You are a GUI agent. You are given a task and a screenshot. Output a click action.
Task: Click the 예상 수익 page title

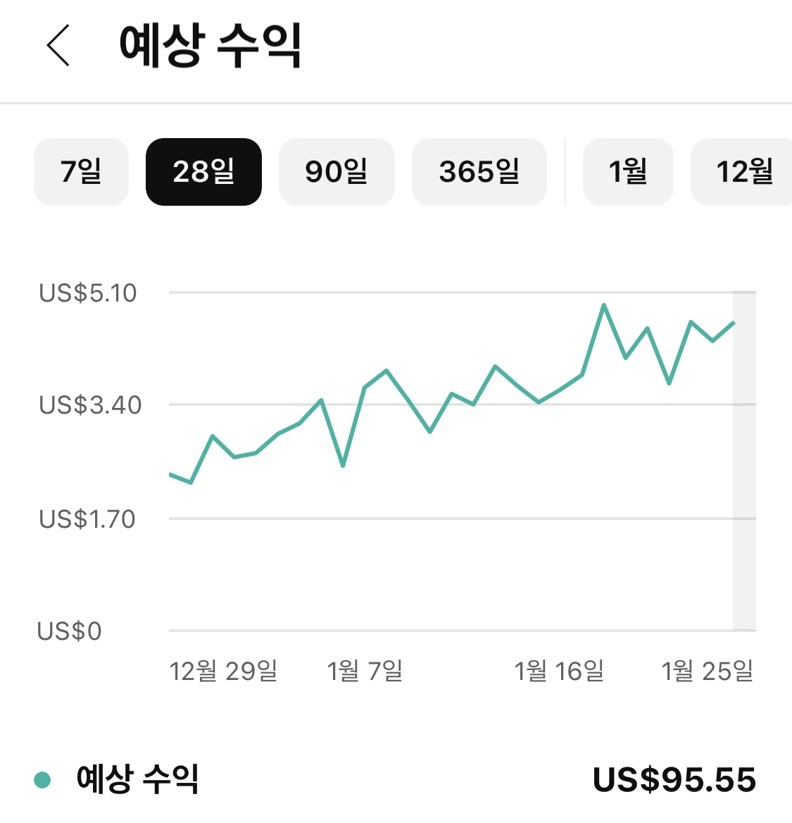pyautogui.click(x=210, y=46)
